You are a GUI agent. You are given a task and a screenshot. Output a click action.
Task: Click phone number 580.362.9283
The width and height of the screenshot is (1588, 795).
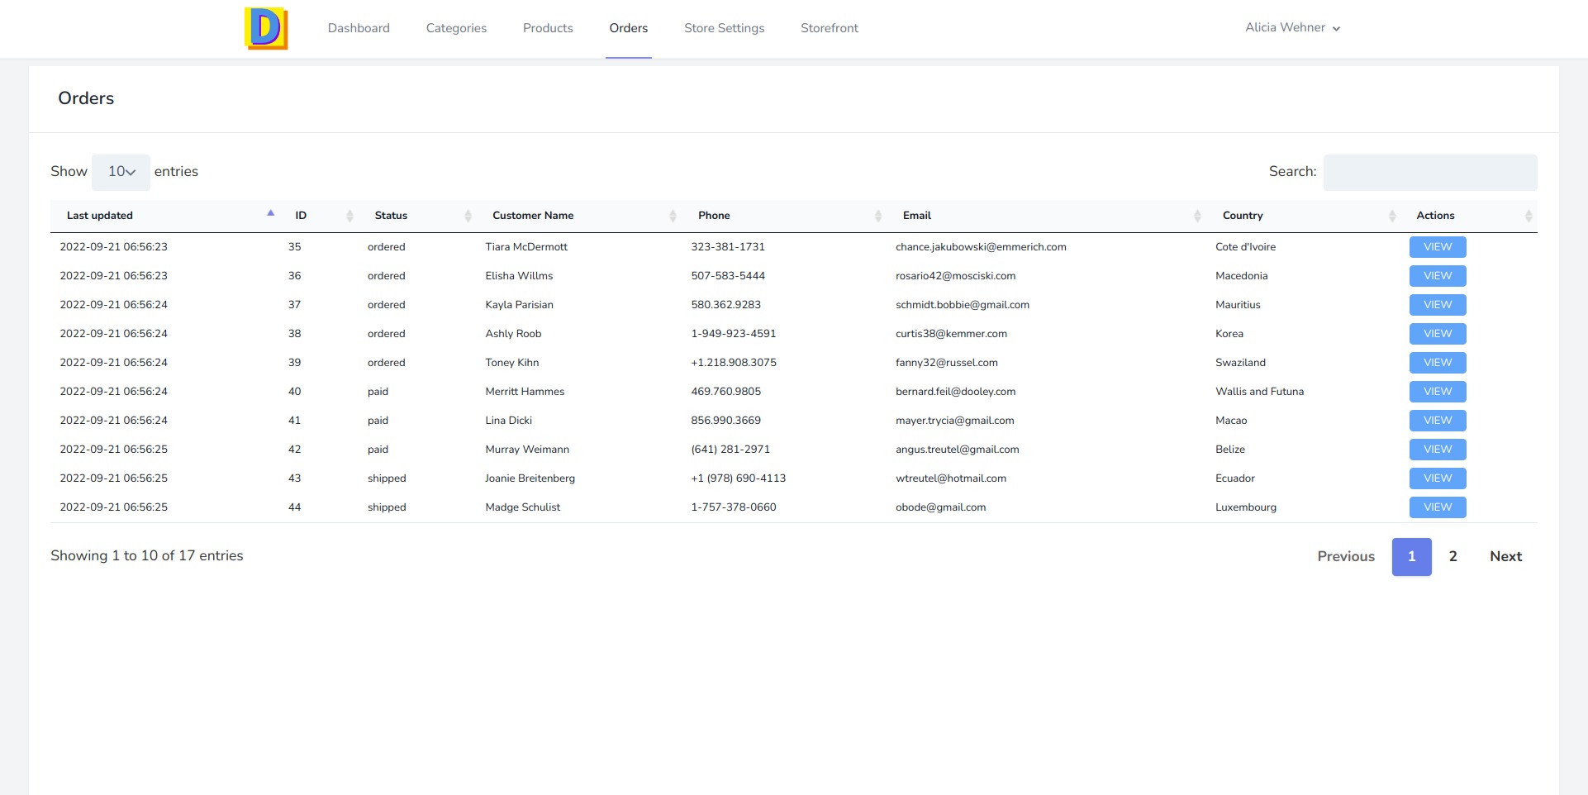pos(725,305)
